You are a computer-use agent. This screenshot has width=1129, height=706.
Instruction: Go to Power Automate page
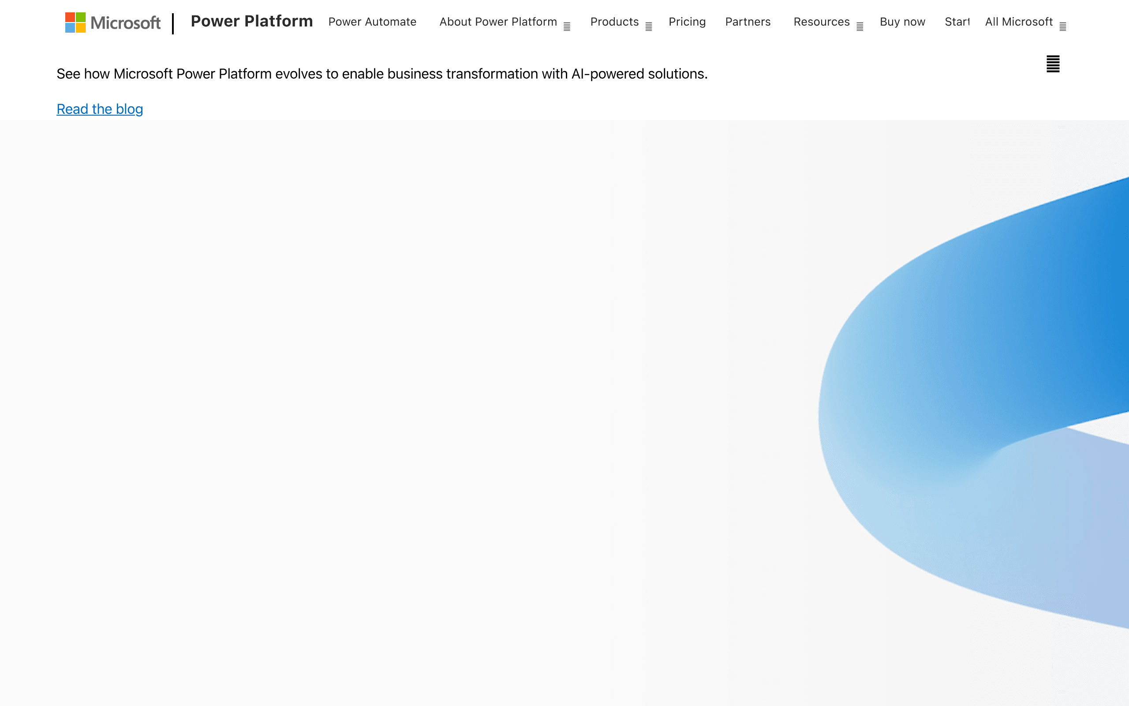372,22
